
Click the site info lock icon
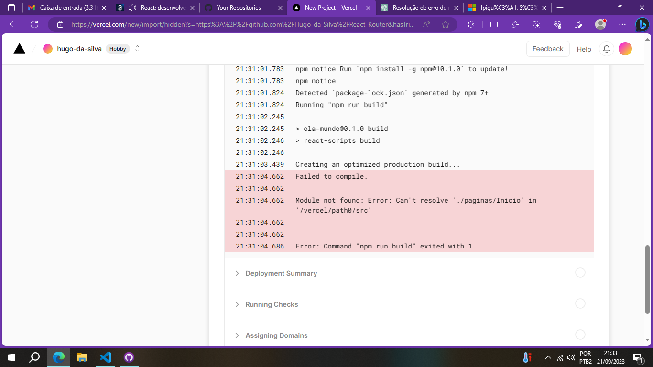click(60, 24)
